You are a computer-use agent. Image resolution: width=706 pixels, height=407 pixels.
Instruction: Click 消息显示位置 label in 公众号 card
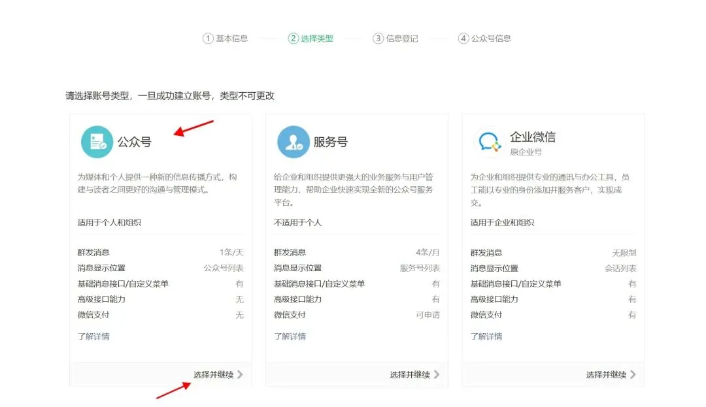pyautogui.click(x=101, y=268)
